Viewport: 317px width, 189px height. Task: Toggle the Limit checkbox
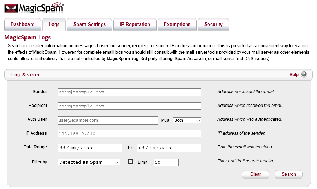pyautogui.click(x=130, y=162)
